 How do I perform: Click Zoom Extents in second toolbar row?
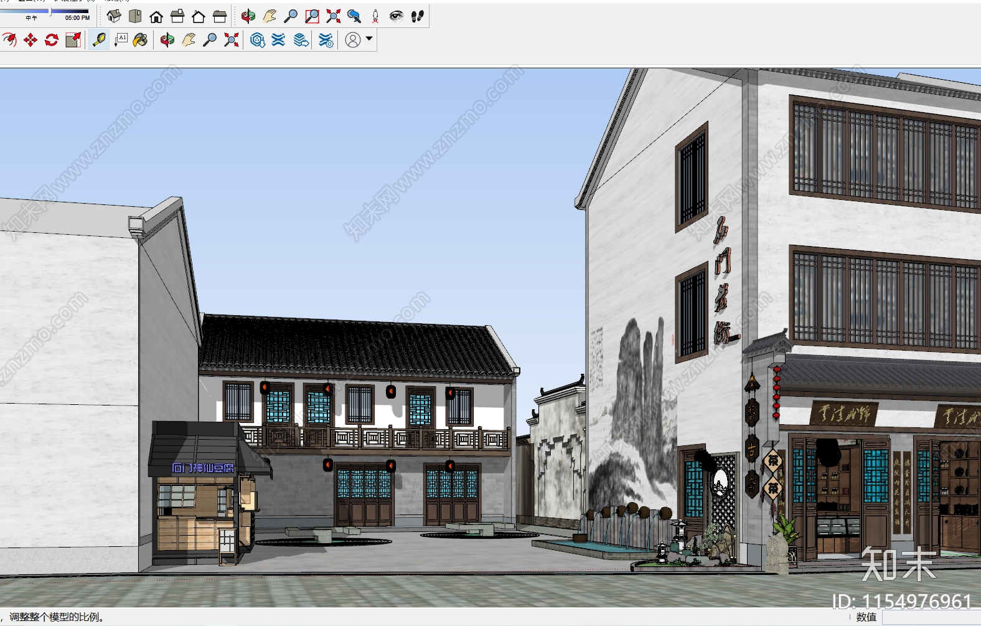click(x=231, y=40)
